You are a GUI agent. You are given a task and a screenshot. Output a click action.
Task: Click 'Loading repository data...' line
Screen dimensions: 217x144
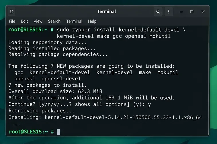(x=47, y=42)
